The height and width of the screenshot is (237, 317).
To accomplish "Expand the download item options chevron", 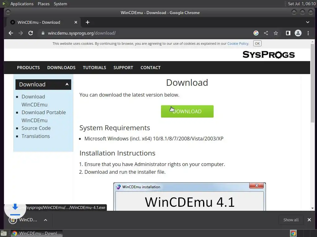I will pos(46,220).
